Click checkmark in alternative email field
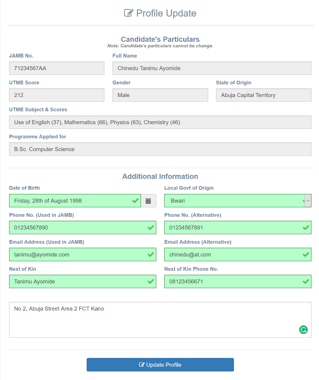Image resolution: width=319 pixels, height=380 pixels. click(306, 255)
